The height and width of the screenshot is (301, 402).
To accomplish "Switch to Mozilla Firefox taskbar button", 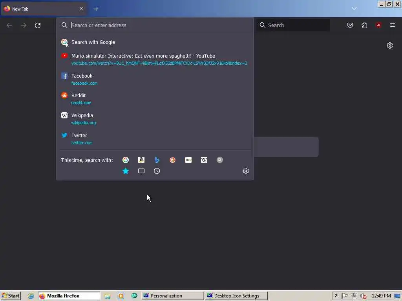I will tap(69, 296).
